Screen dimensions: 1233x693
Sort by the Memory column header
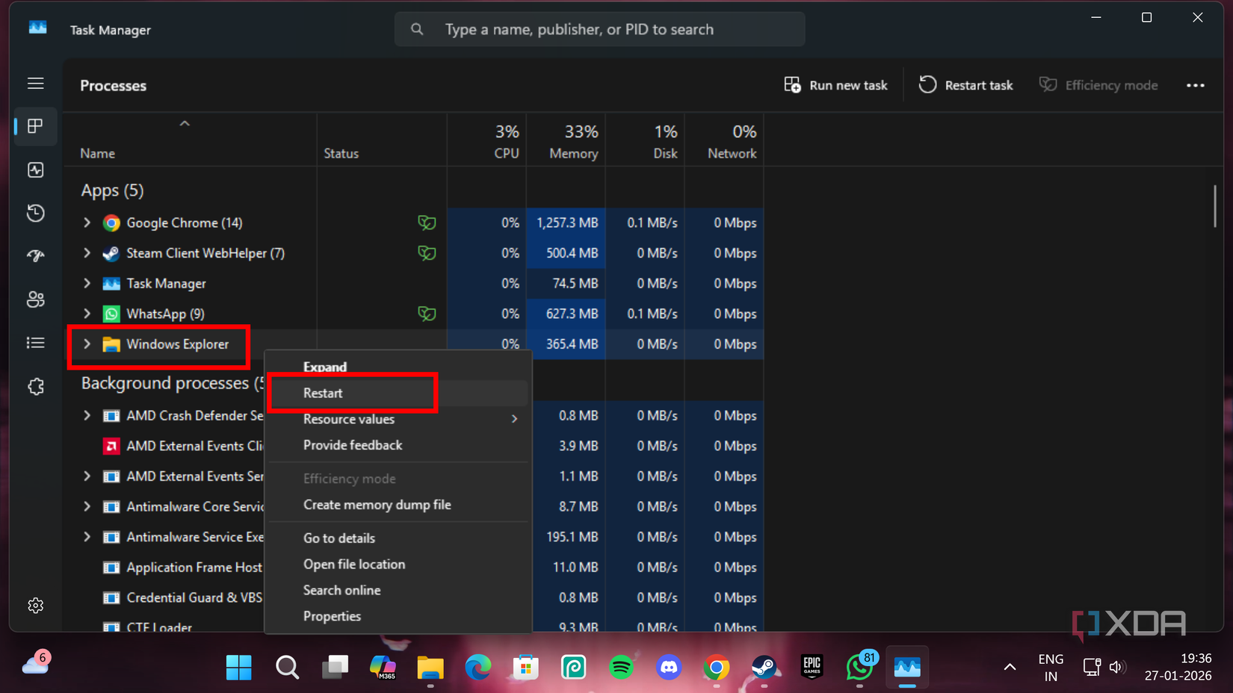(x=566, y=140)
